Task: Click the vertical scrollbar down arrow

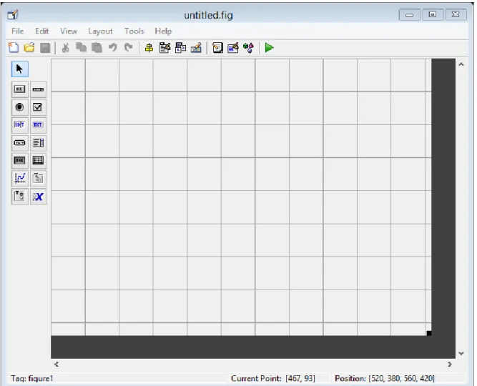Action: coord(461,353)
